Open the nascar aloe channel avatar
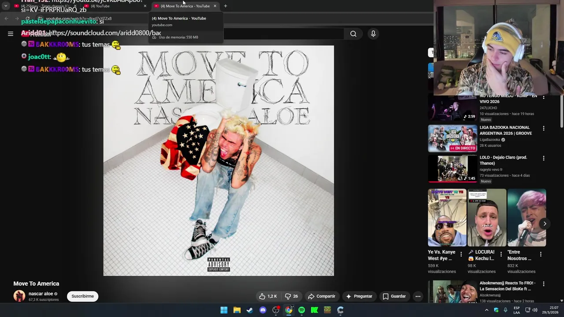Image resolution: width=564 pixels, height=317 pixels. (19, 296)
